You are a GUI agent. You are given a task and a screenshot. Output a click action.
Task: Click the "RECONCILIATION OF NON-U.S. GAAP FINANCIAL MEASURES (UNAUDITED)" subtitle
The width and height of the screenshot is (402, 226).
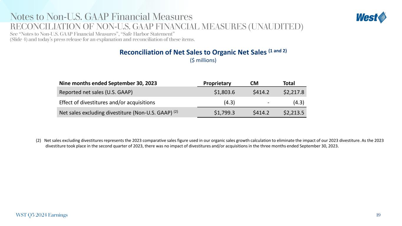point(157,27)
